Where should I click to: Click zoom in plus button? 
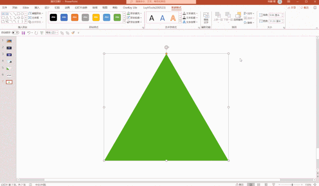pyautogui.click(x=302, y=185)
